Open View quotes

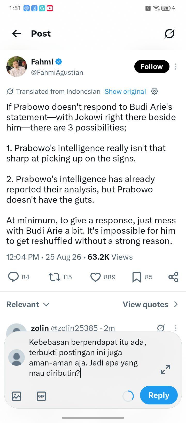click(x=150, y=305)
